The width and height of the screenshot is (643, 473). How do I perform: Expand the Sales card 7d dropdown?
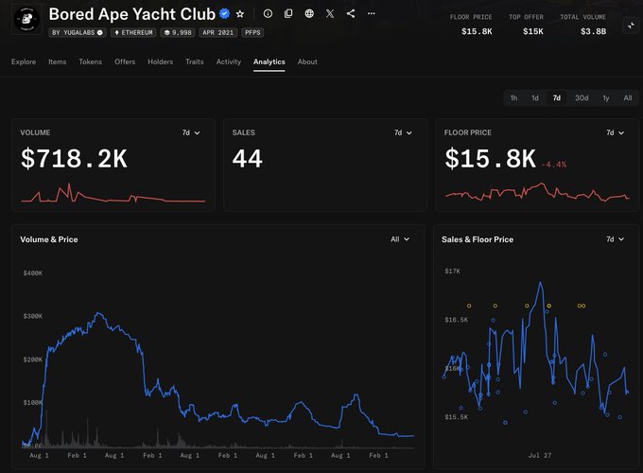click(x=403, y=132)
